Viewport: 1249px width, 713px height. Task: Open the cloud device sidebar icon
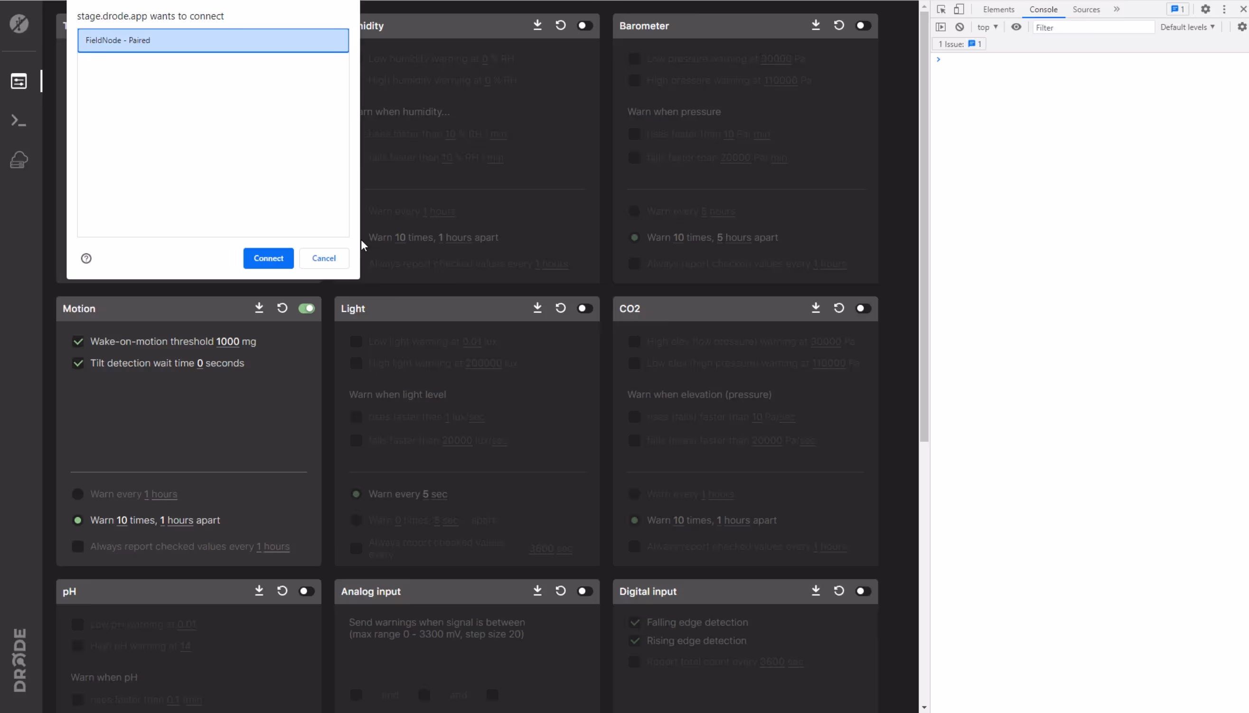coord(19,160)
